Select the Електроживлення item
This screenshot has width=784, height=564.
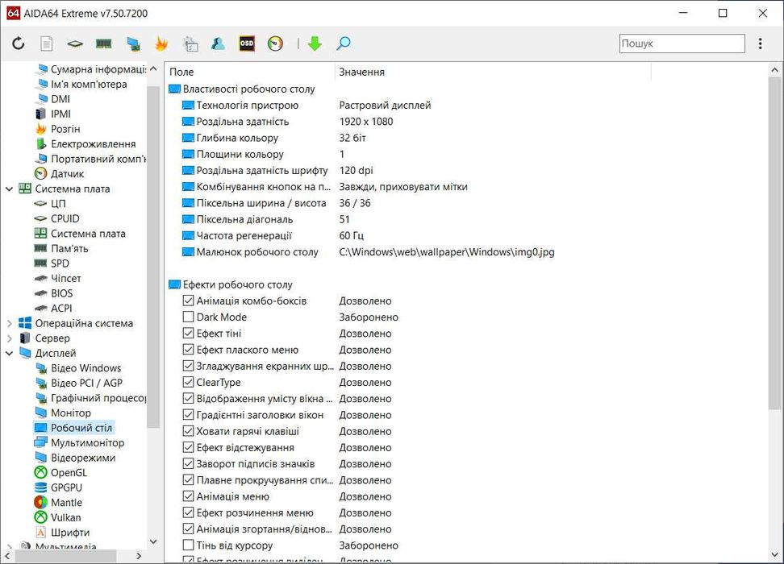pyautogui.click(x=93, y=144)
